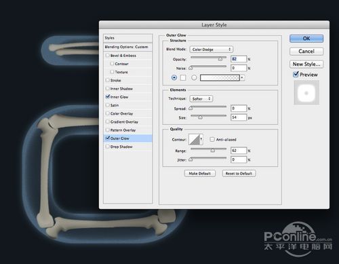Viewport: 339px width, 264px height.
Task: Click the Opacity slider handle
Action: (220, 59)
